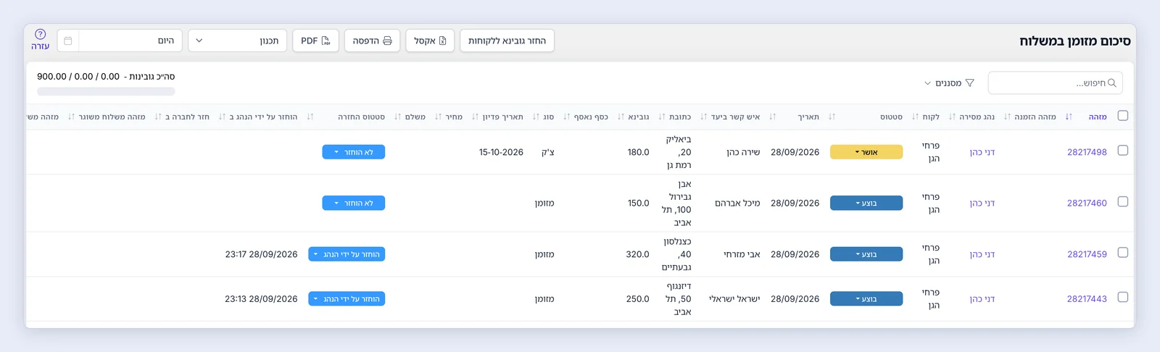
Task: Focus the חיפוש search field
Action: pos(1055,83)
